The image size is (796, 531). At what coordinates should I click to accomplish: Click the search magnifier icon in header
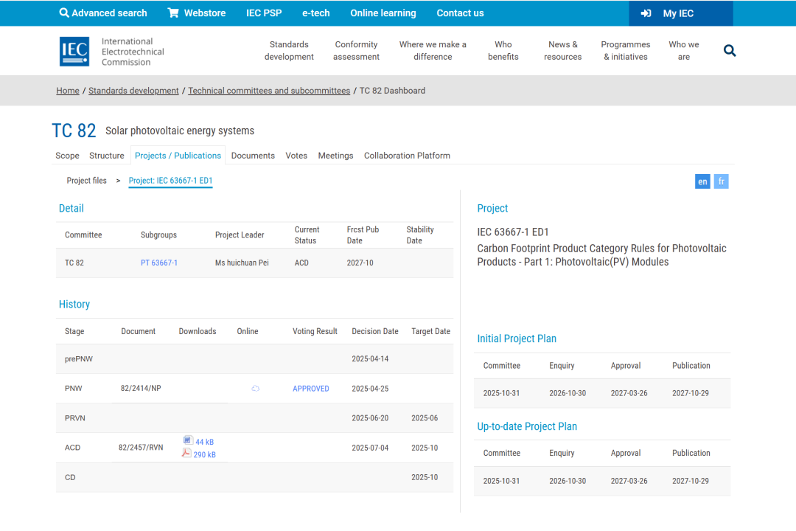(730, 51)
